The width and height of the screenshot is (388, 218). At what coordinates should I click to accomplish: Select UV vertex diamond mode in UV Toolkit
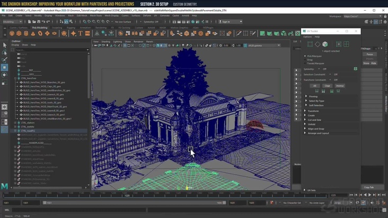[318, 44]
